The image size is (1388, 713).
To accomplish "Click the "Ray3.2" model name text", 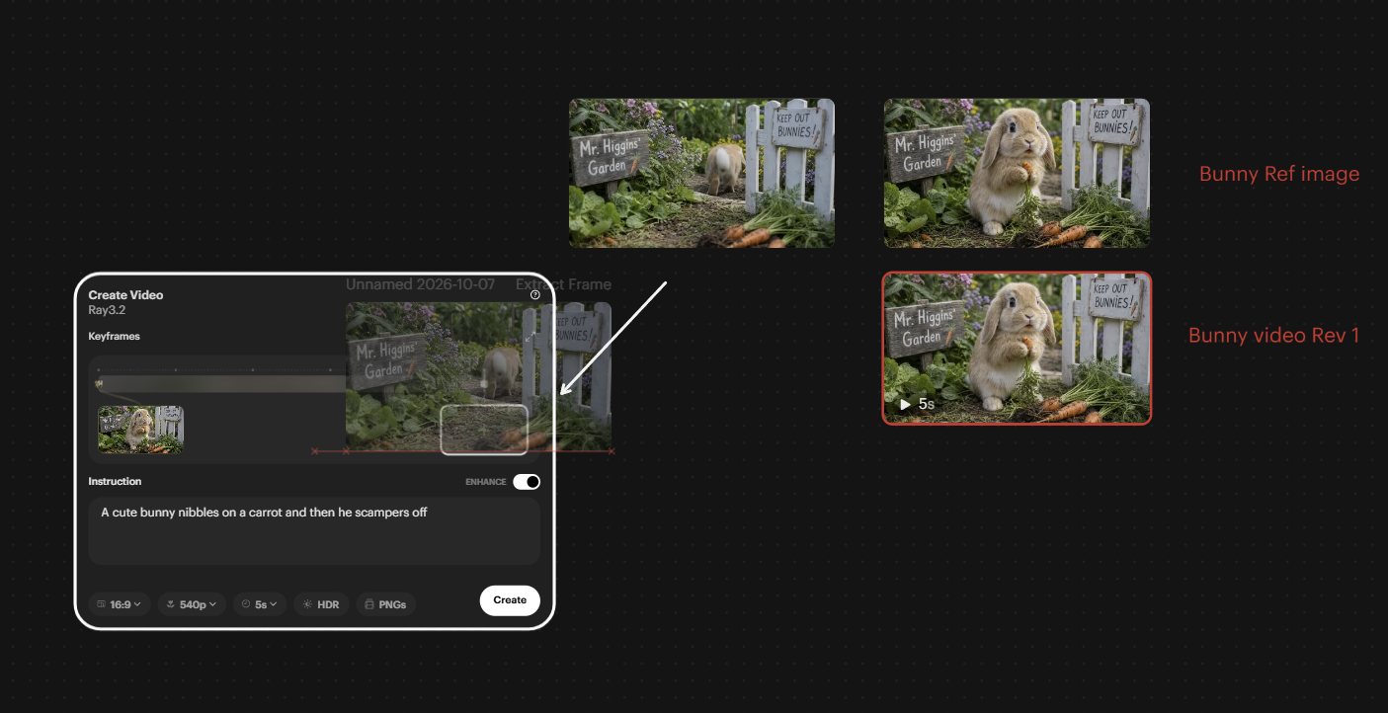I will point(106,310).
